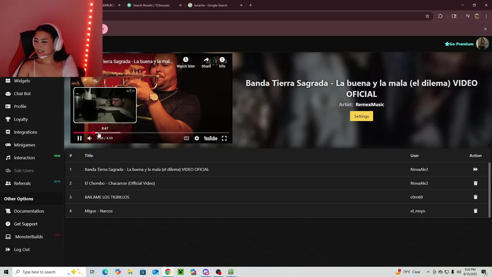Click Log Out in the sidebar

tap(22, 250)
